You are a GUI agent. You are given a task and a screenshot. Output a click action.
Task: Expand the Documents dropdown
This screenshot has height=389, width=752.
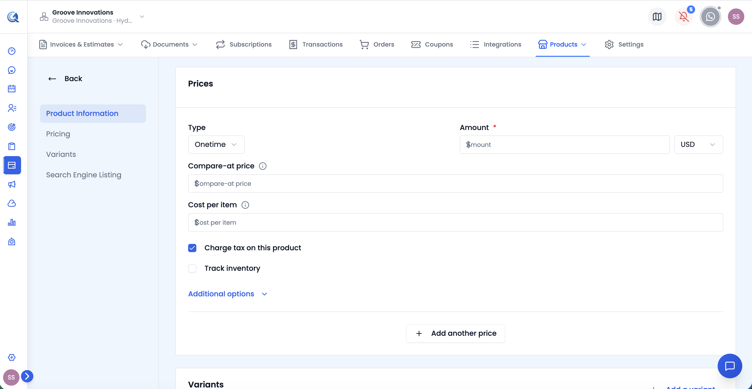pos(169,45)
